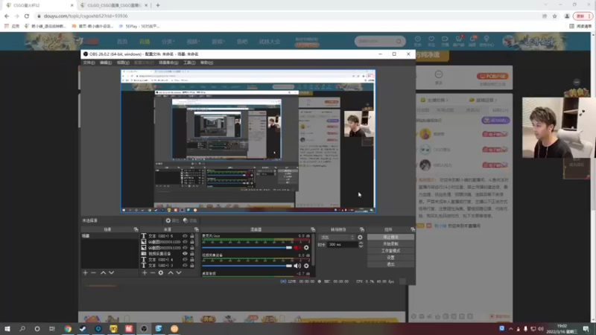Open OBS 帮助 (Help) menu
Screen dimensions: 596x335
(206, 63)
